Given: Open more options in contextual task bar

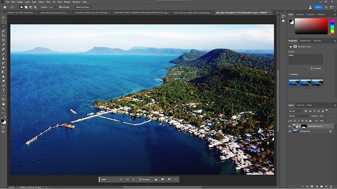Looking at the screenshot, I should click(x=176, y=180).
